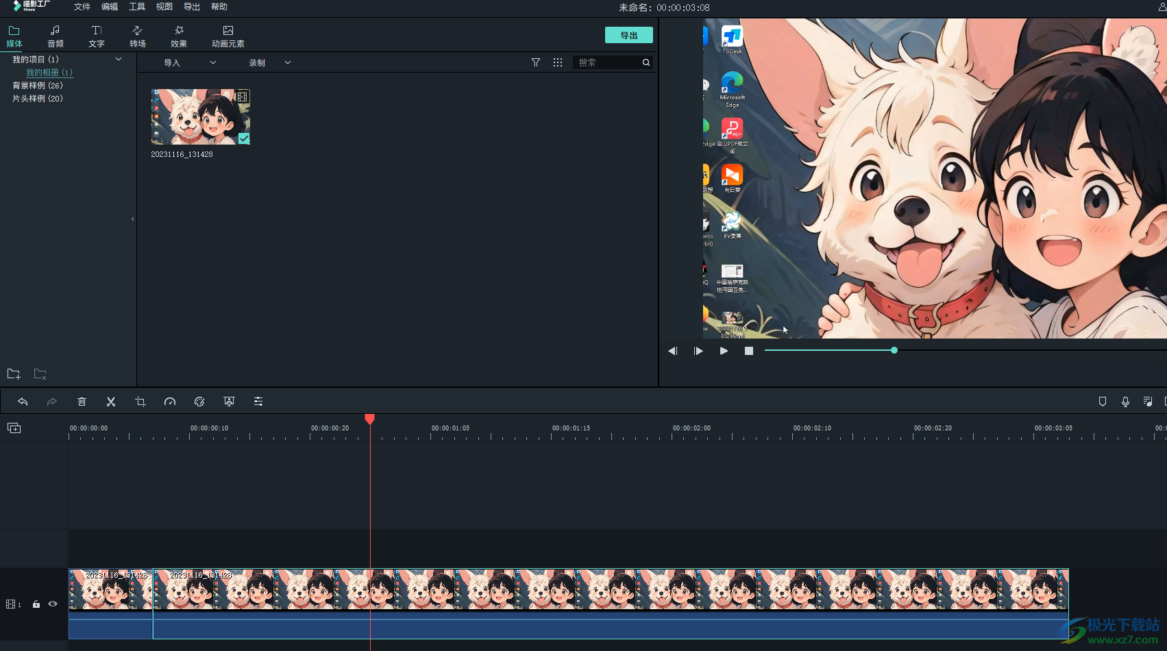Click the preview progress slider handle
The image size is (1167, 651).
pyautogui.click(x=894, y=350)
